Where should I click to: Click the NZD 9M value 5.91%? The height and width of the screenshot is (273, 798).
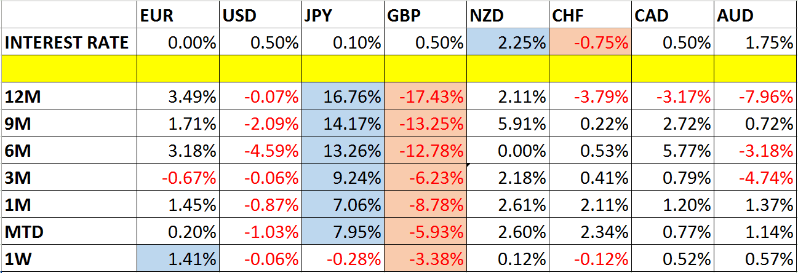[507, 124]
